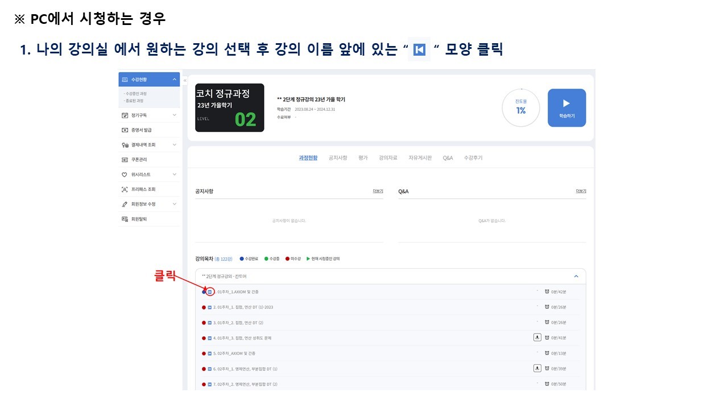The width and height of the screenshot is (728, 409).
Task: Switch to the 자유게시판 tab
Action: 420,158
